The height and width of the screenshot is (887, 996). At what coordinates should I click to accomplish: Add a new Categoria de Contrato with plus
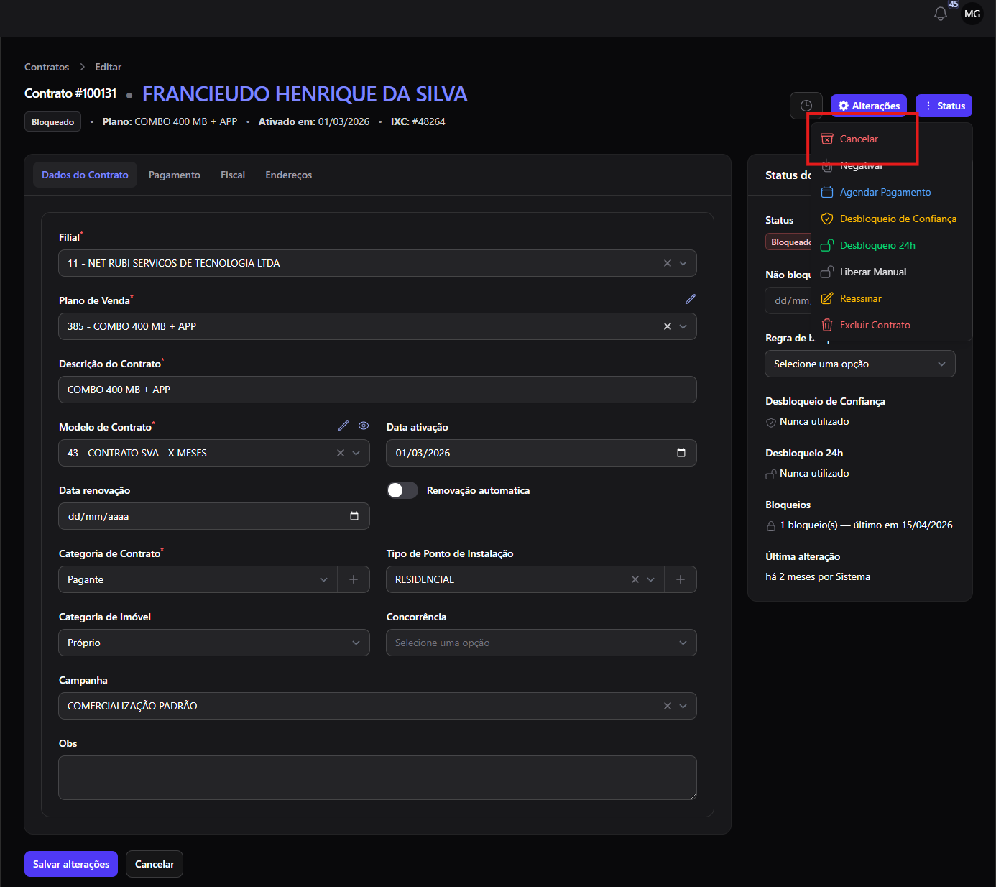pyautogui.click(x=354, y=579)
